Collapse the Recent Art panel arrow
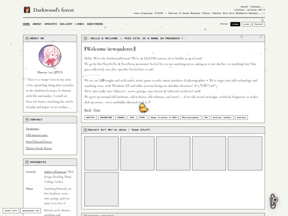The width and height of the screenshot is (288, 216). pos(85,130)
